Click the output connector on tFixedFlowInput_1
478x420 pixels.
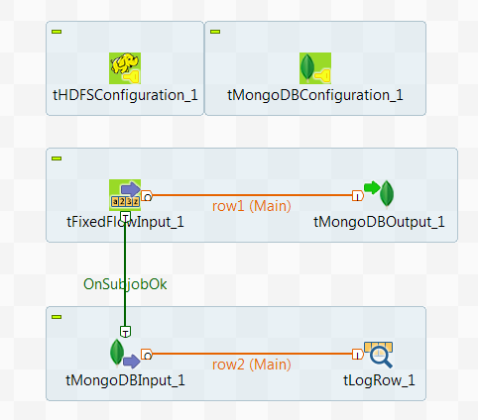pyautogui.click(x=147, y=196)
